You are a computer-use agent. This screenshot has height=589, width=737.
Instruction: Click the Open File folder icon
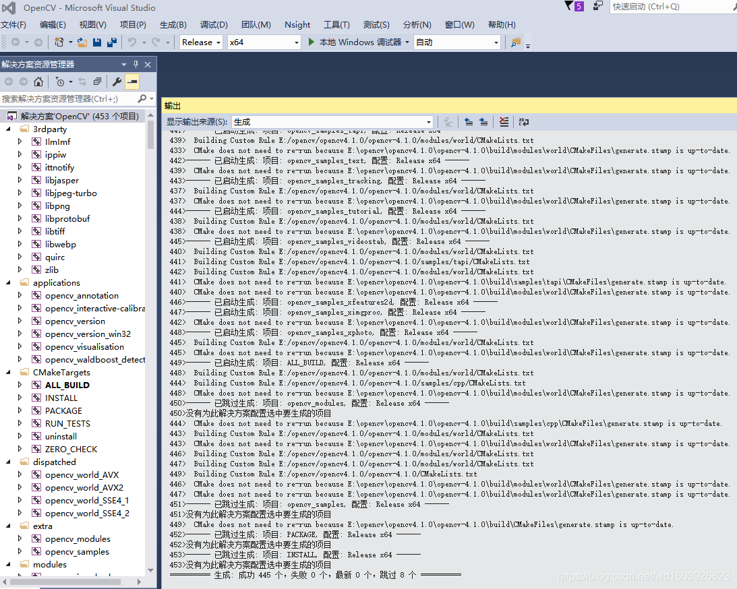82,42
